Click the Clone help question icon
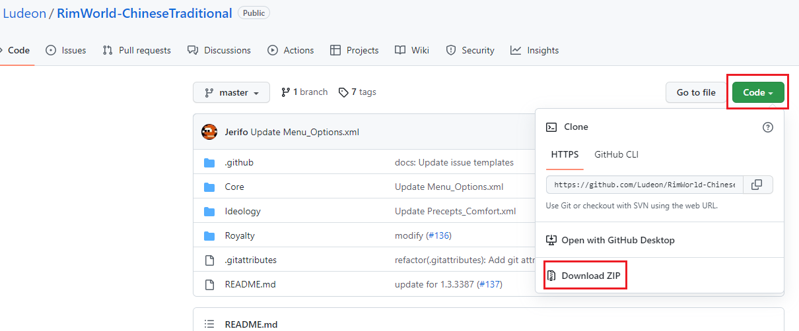Image resolution: width=799 pixels, height=331 pixels. 767,127
